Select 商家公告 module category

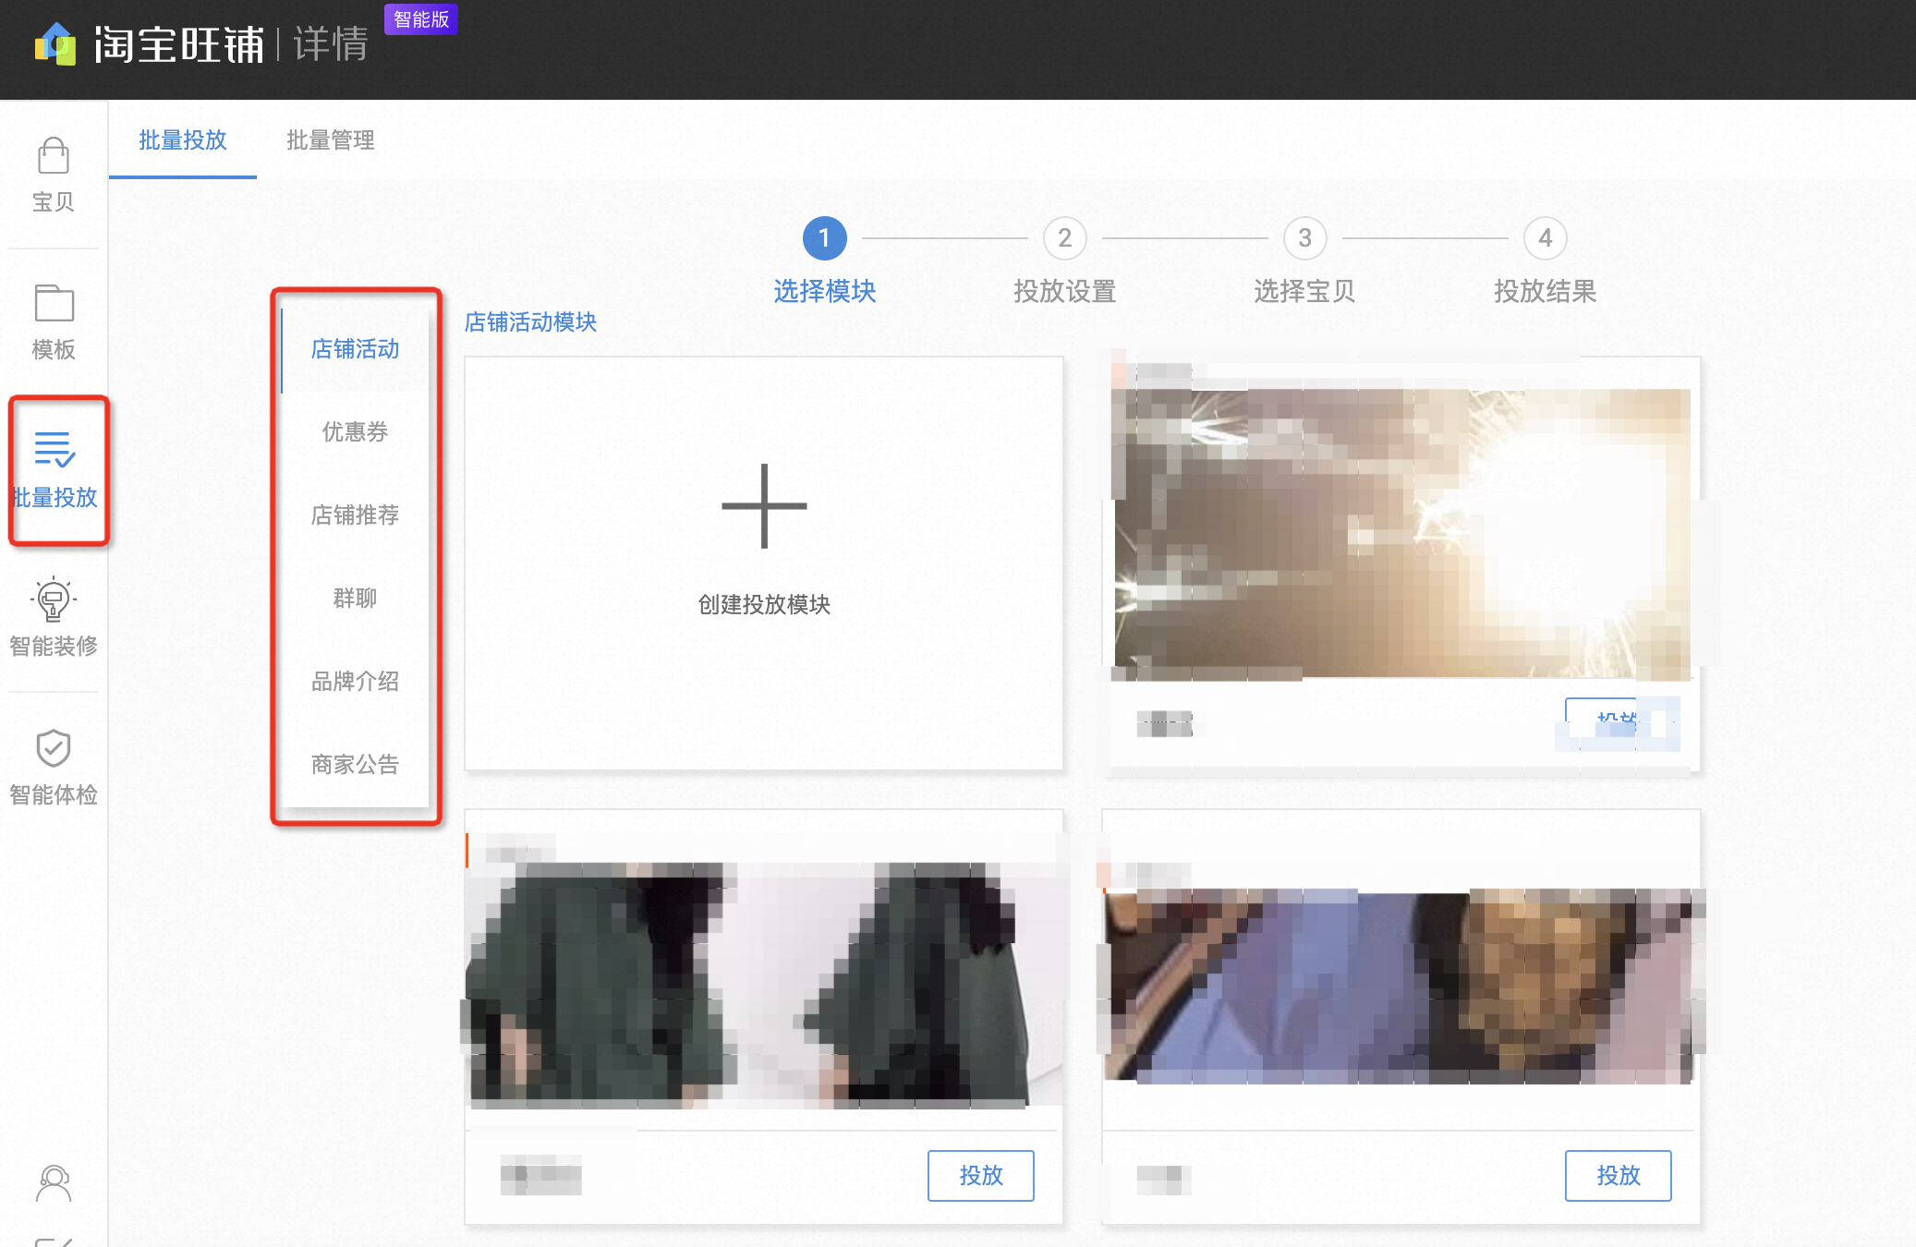(355, 764)
